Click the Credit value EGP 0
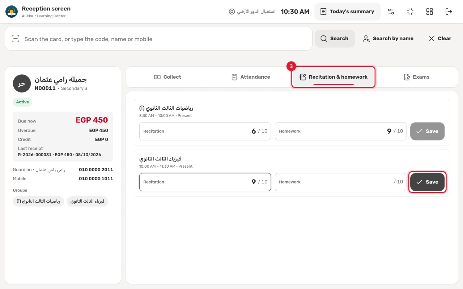463x289 pixels. (x=102, y=139)
